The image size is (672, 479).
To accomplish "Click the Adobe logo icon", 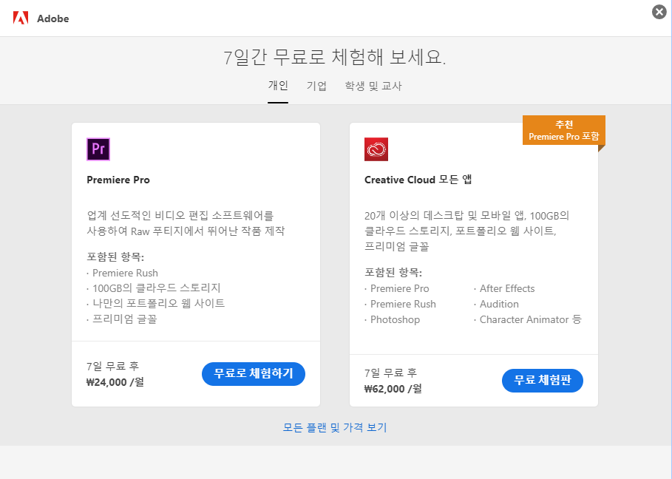I will click(21, 18).
